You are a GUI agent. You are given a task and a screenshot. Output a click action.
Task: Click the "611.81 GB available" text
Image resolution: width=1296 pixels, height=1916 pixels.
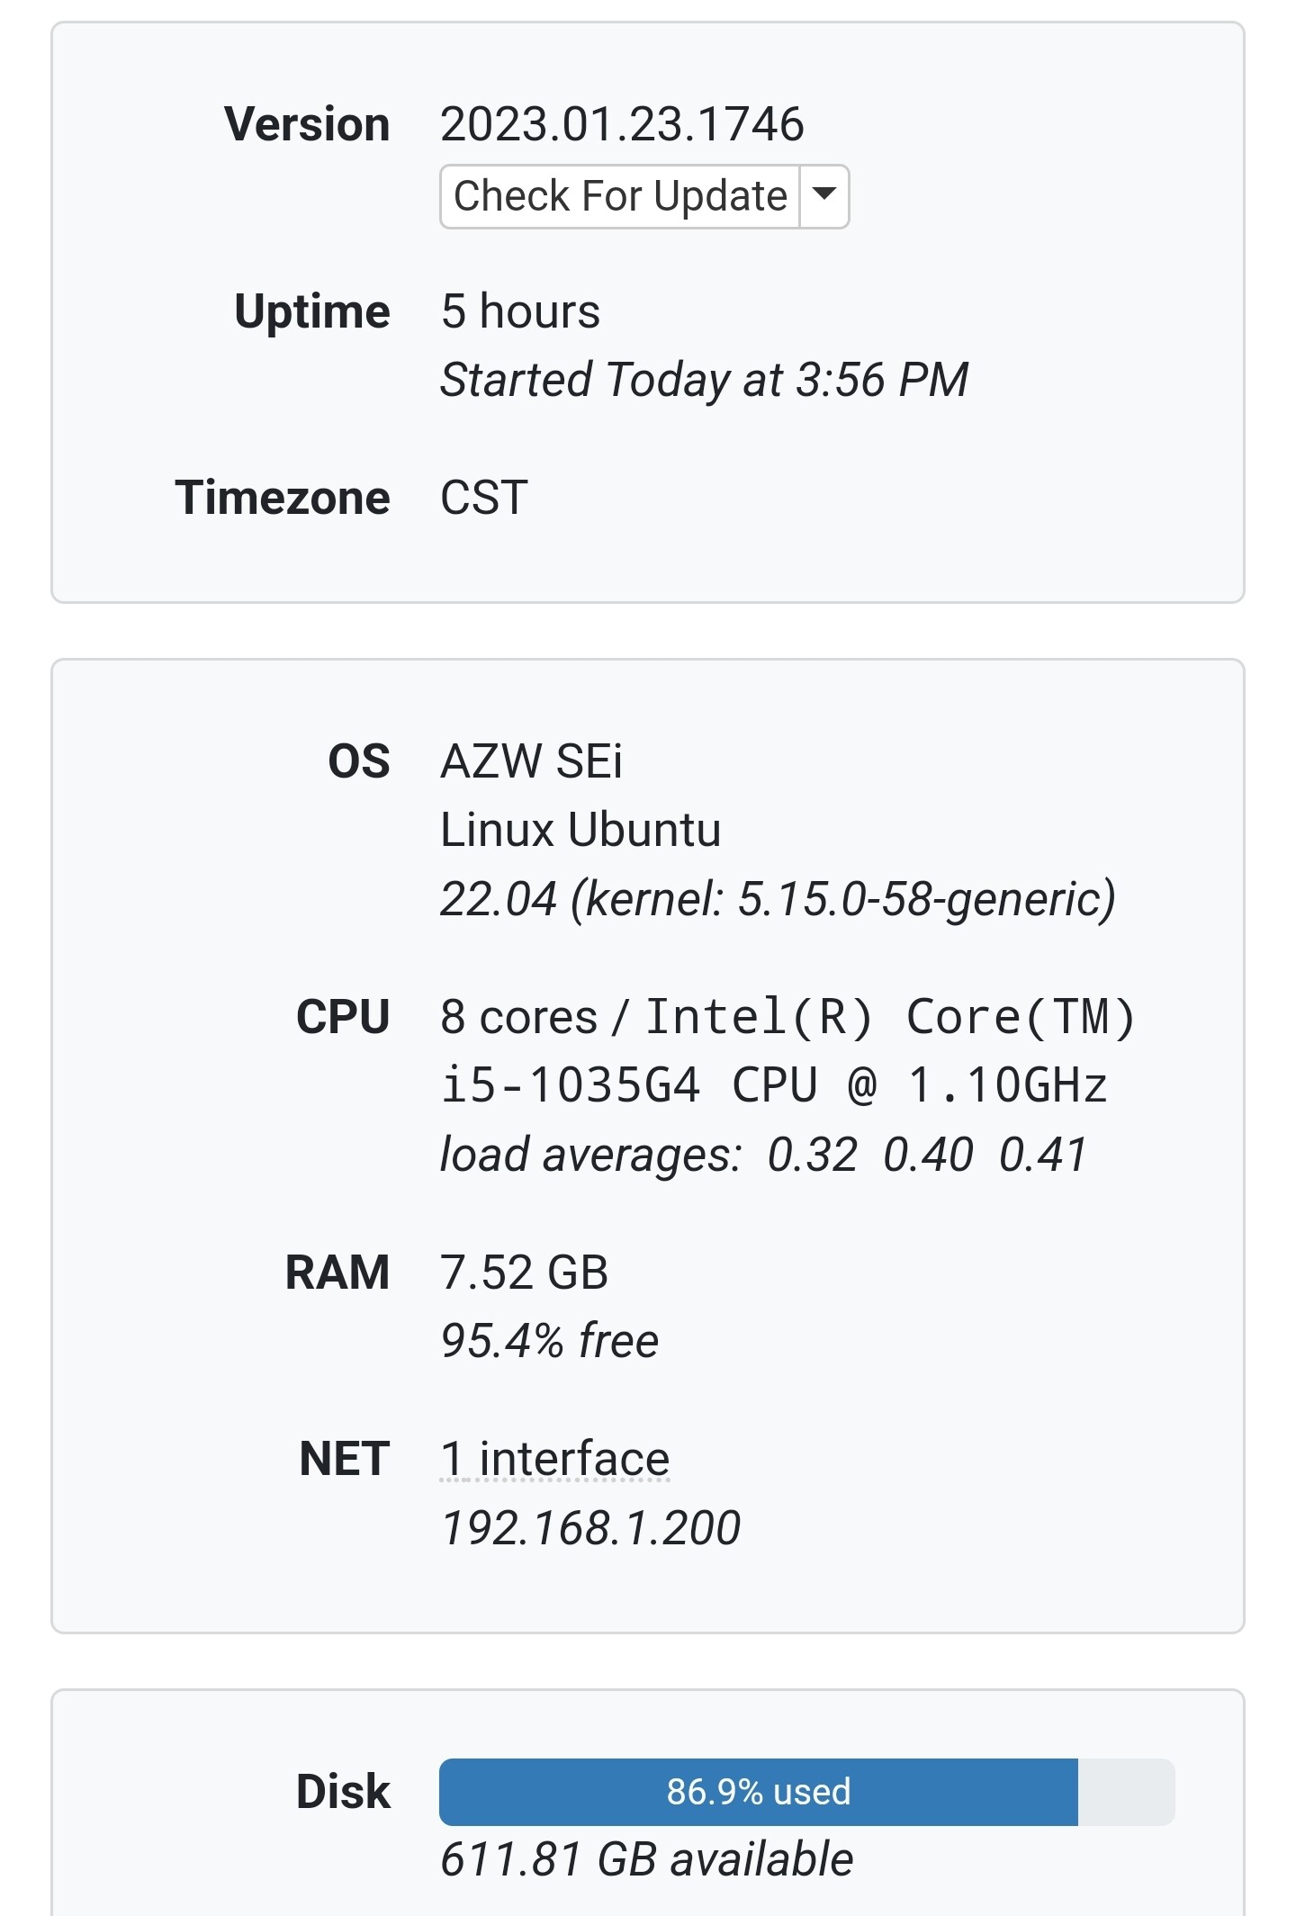tap(646, 1860)
